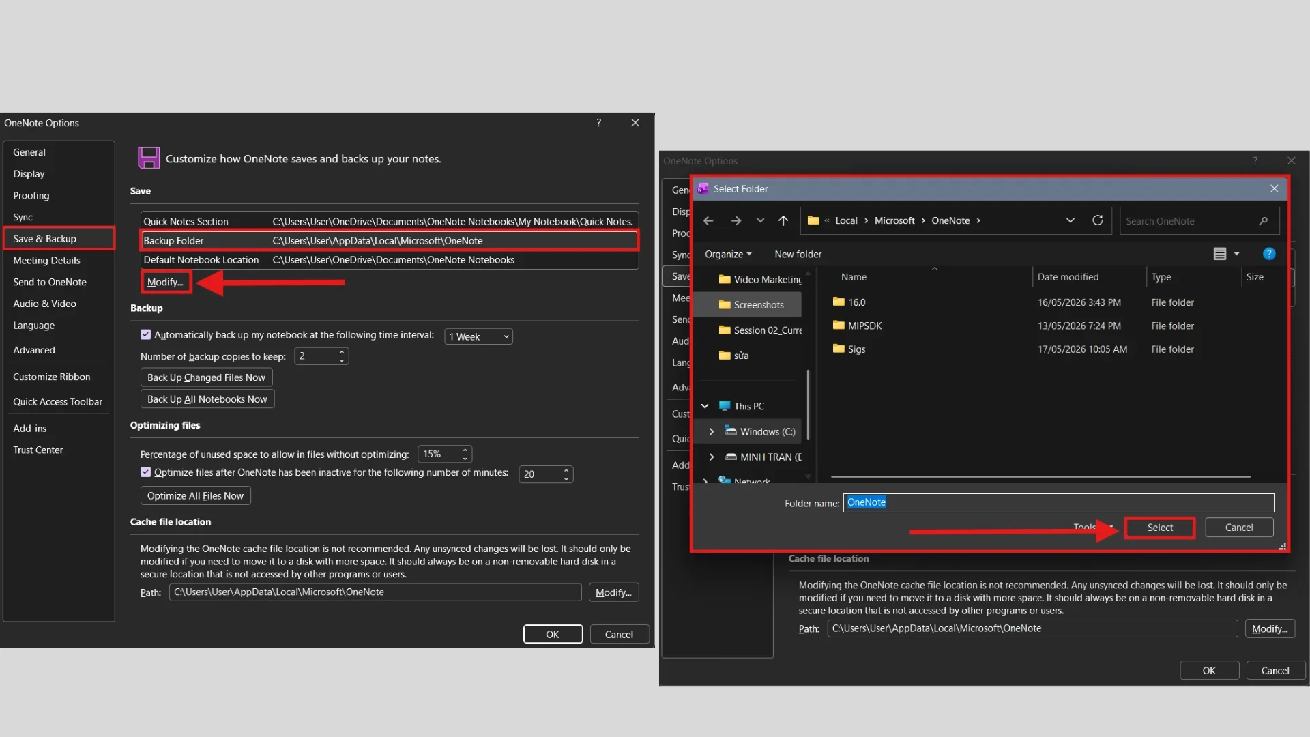Viewport: 1310px width, 737px height.
Task: Increase inactive minutes value
Action: pyautogui.click(x=566, y=470)
